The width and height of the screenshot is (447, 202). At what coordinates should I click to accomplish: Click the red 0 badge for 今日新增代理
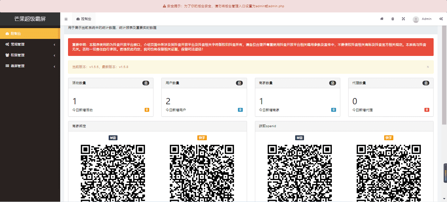pos(427,110)
